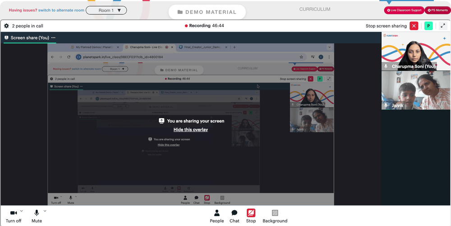The height and width of the screenshot is (226, 451).
Task: Click Mute mic inside the shared browser view
Action: (x=71, y=200)
